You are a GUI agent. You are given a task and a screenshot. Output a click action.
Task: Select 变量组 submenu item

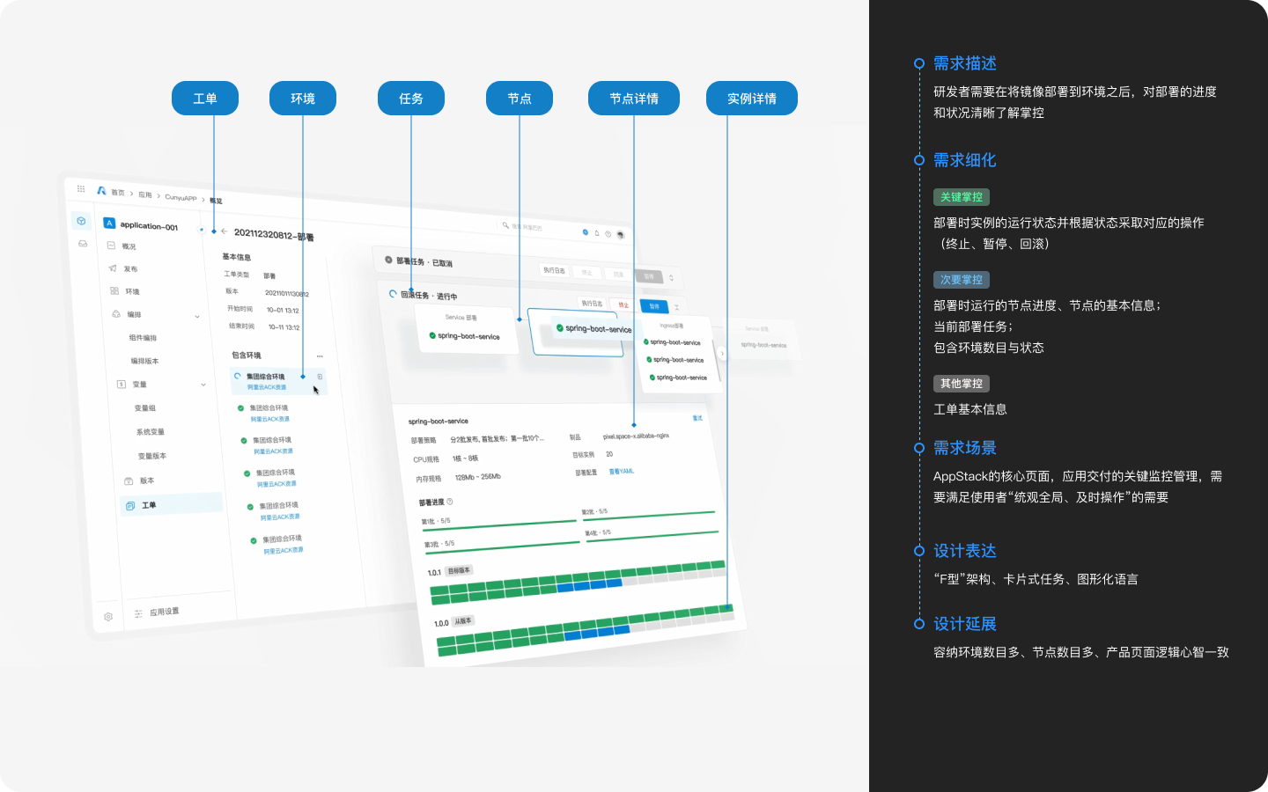coord(145,408)
